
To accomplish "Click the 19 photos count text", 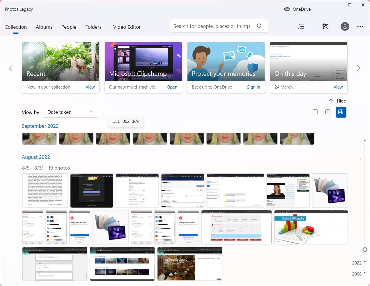I will click(x=59, y=168).
